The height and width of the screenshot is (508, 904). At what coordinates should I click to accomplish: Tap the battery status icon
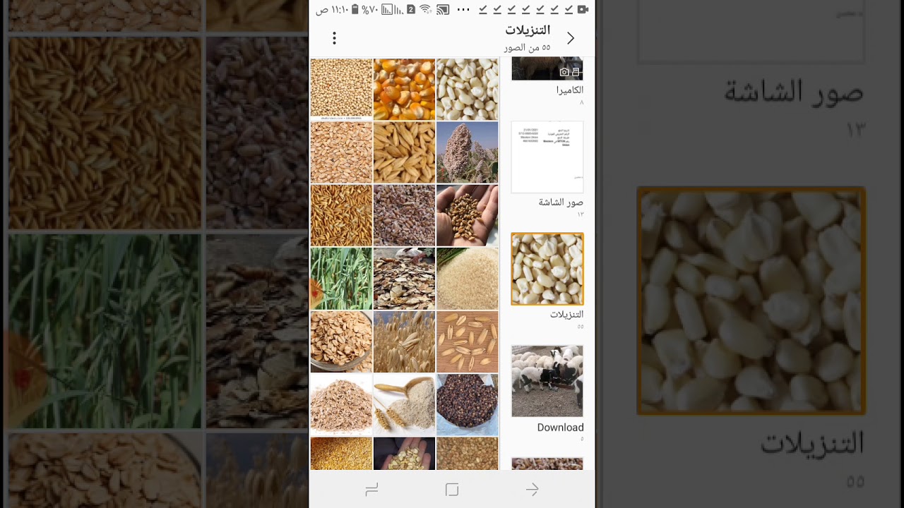point(355,9)
